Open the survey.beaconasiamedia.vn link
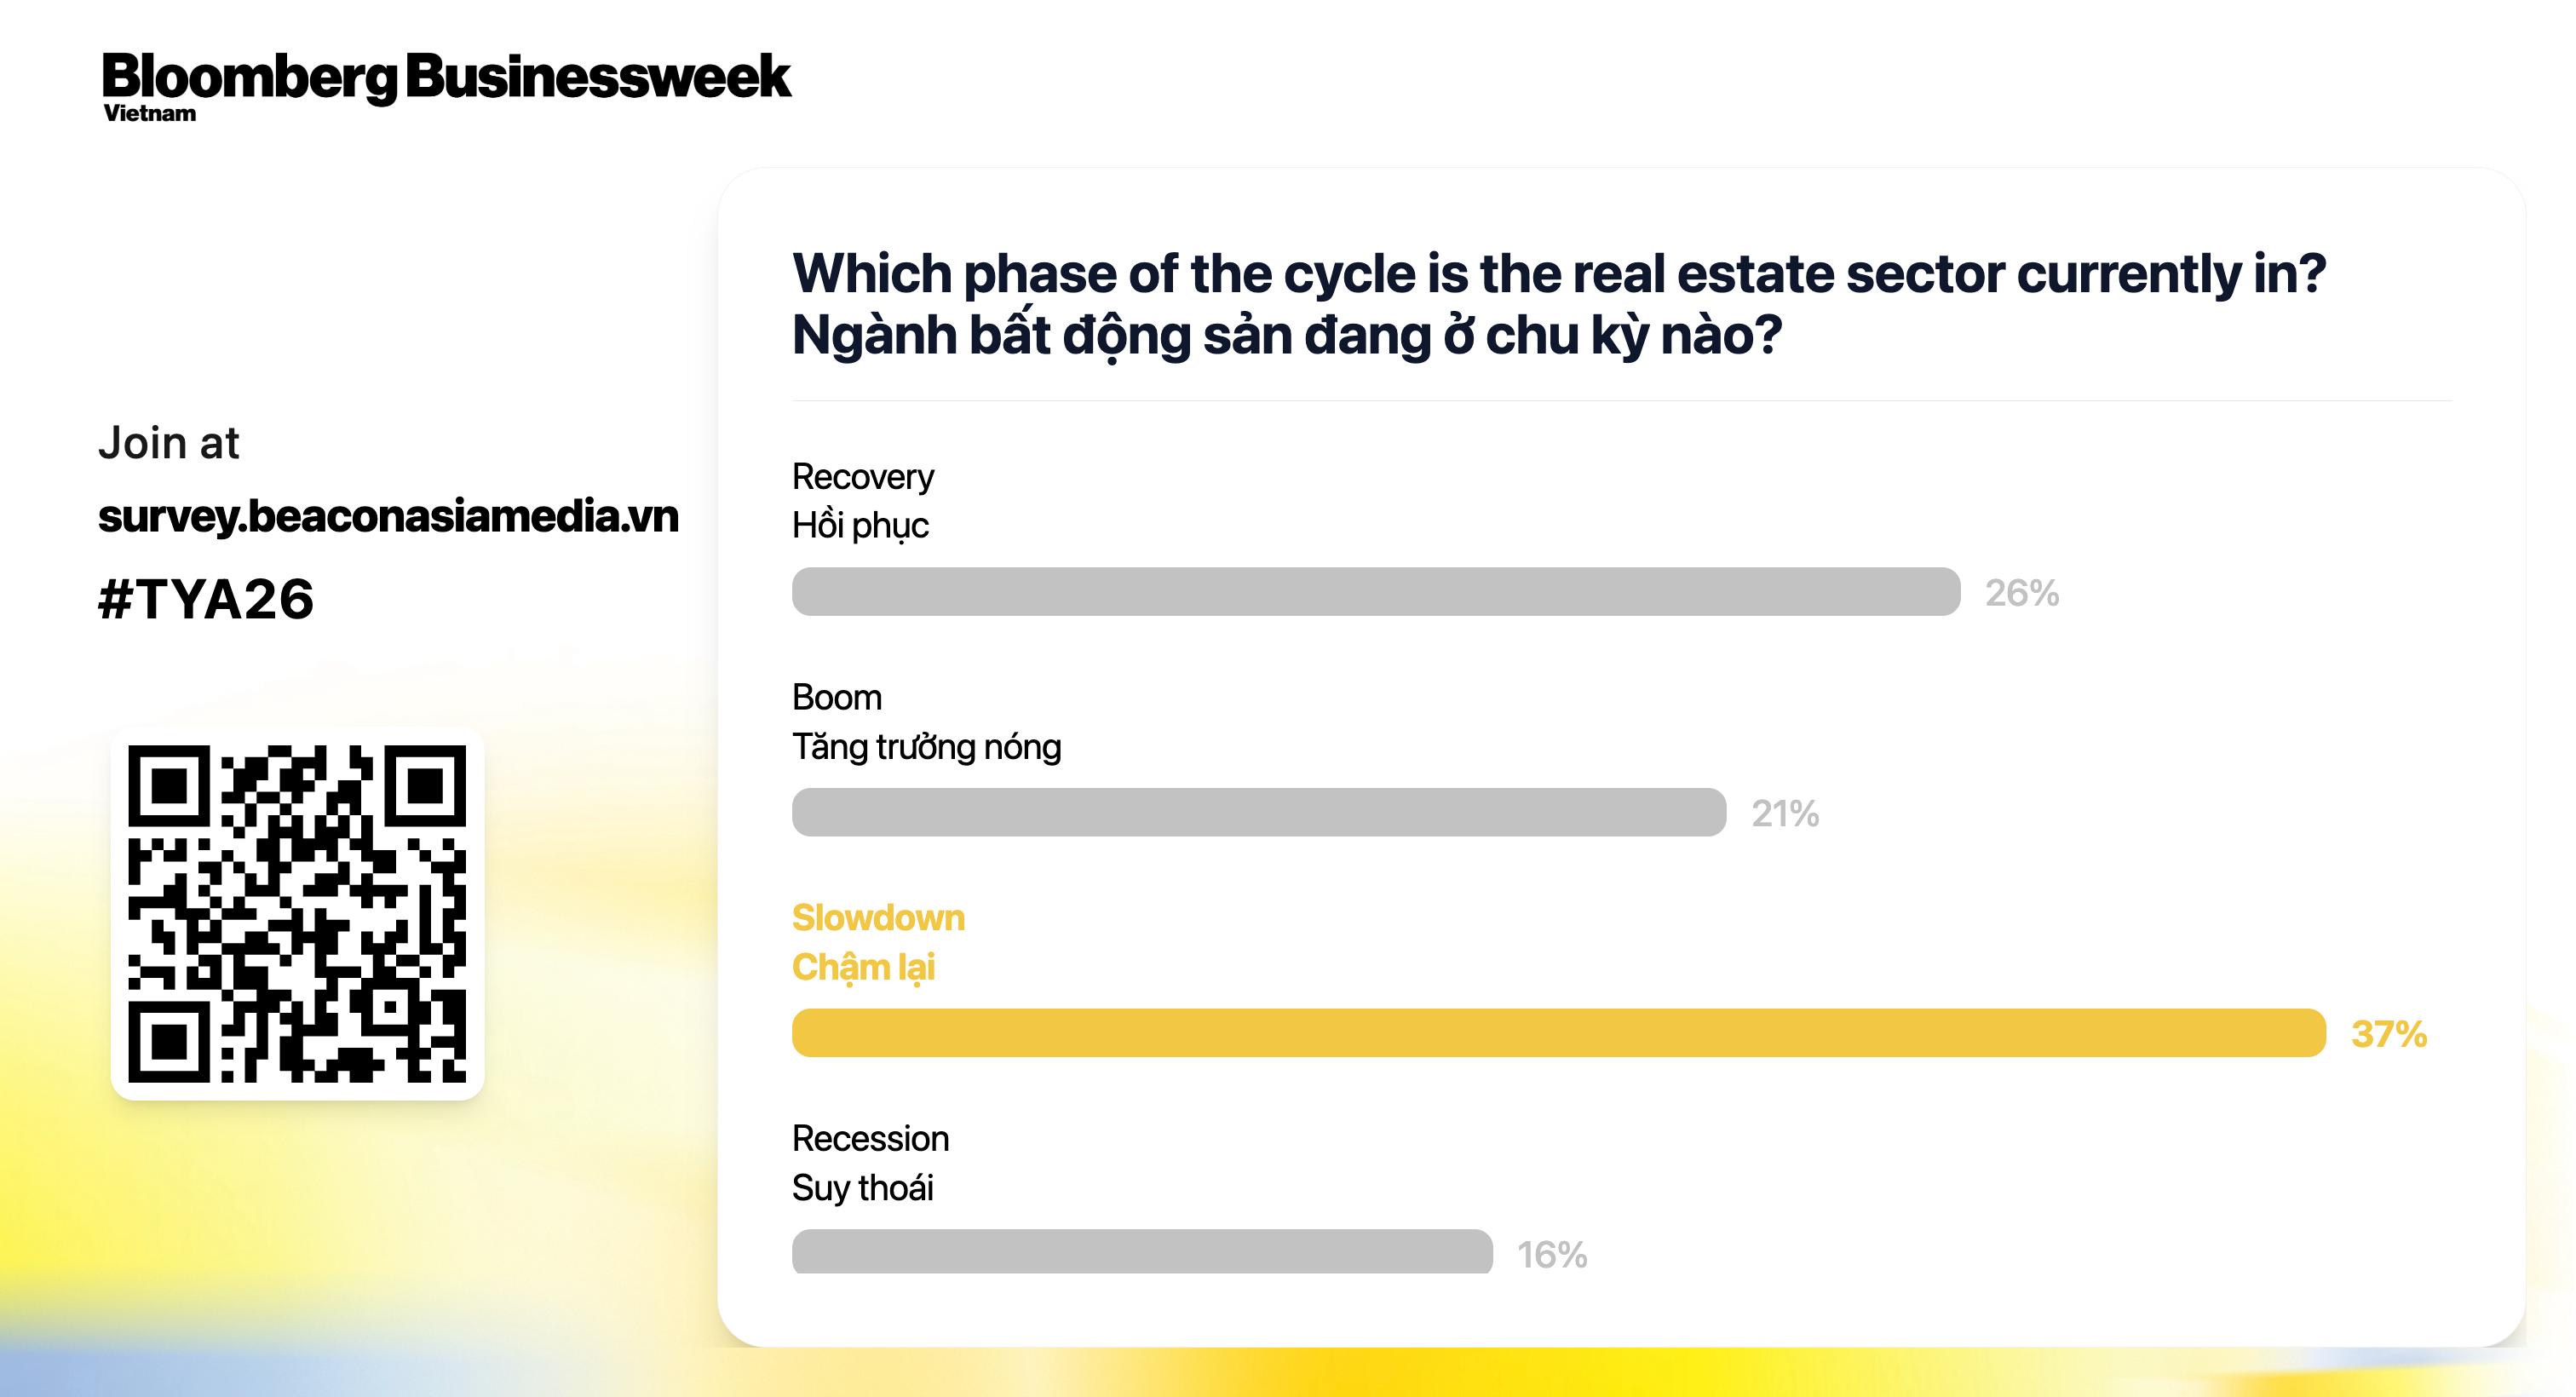Image resolution: width=2576 pixels, height=1397 pixels. (x=388, y=516)
